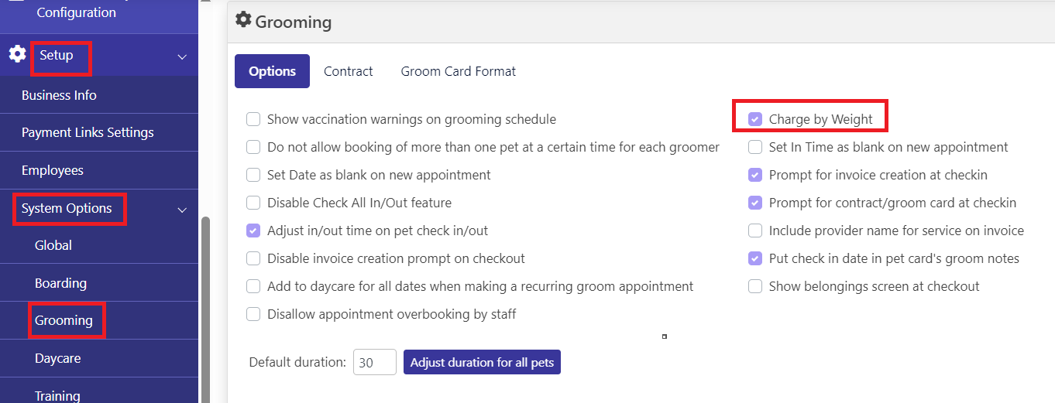1055x403 pixels.
Task: Click the sidebar vertical scrollbar
Action: pyautogui.click(x=205, y=309)
